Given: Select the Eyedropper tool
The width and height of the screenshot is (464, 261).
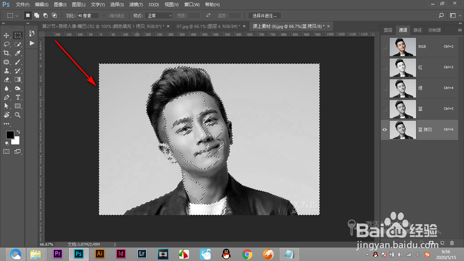Looking at the screenshot, I should 18,53.
